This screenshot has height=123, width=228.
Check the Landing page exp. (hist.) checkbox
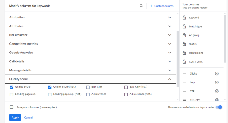click(50, 94)
